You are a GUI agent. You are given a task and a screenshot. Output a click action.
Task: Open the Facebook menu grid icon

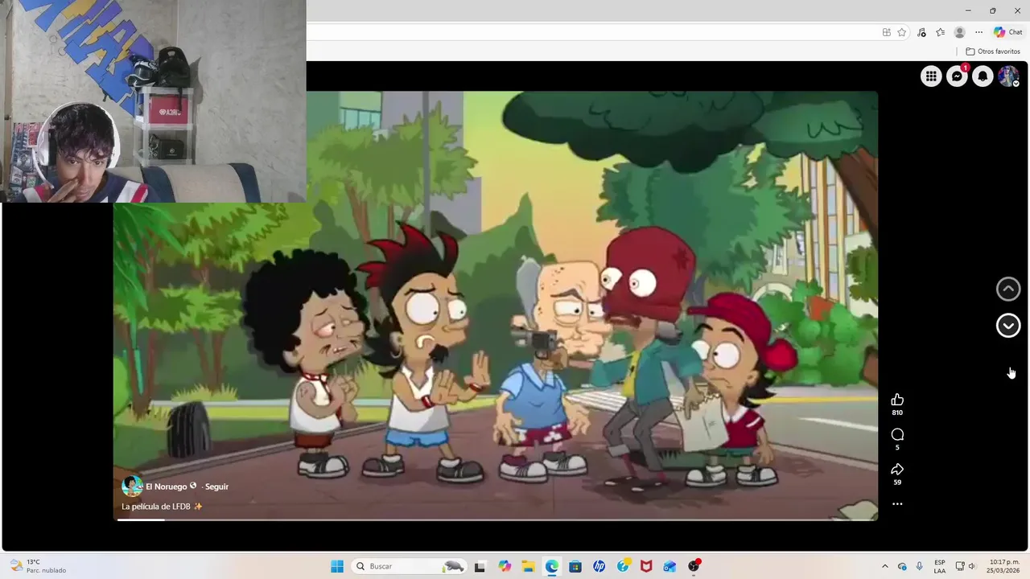931,76
